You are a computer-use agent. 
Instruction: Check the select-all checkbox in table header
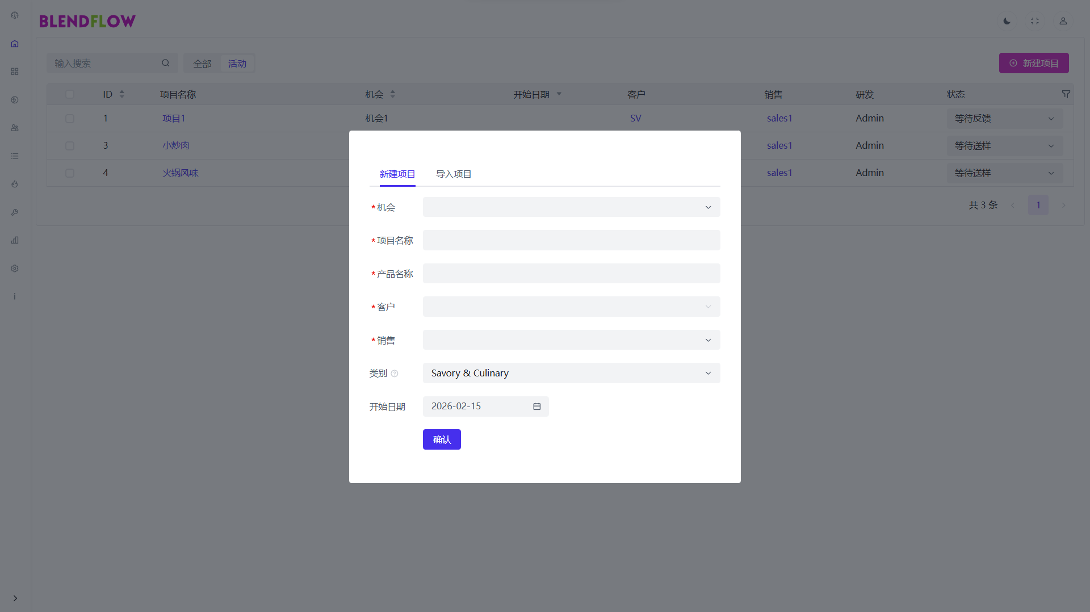tap(70, 94)
